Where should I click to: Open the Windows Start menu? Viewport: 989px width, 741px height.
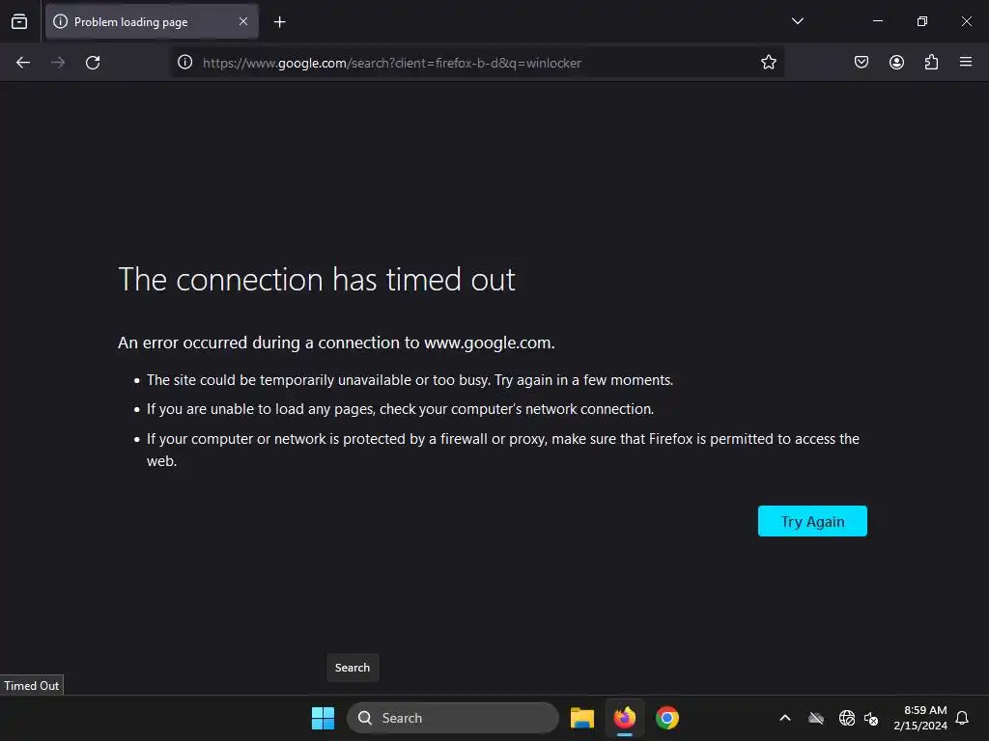click(323, 718)
